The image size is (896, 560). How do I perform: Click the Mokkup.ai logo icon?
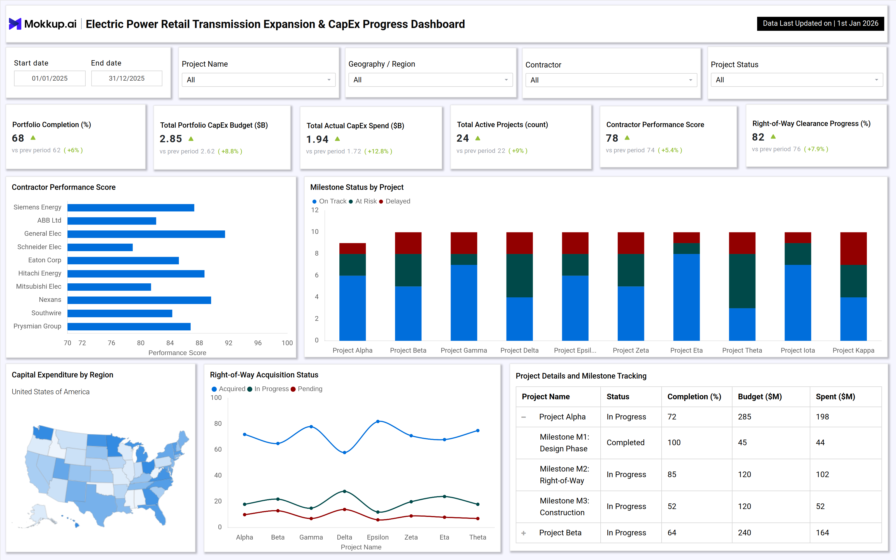(x=15, y=24)
